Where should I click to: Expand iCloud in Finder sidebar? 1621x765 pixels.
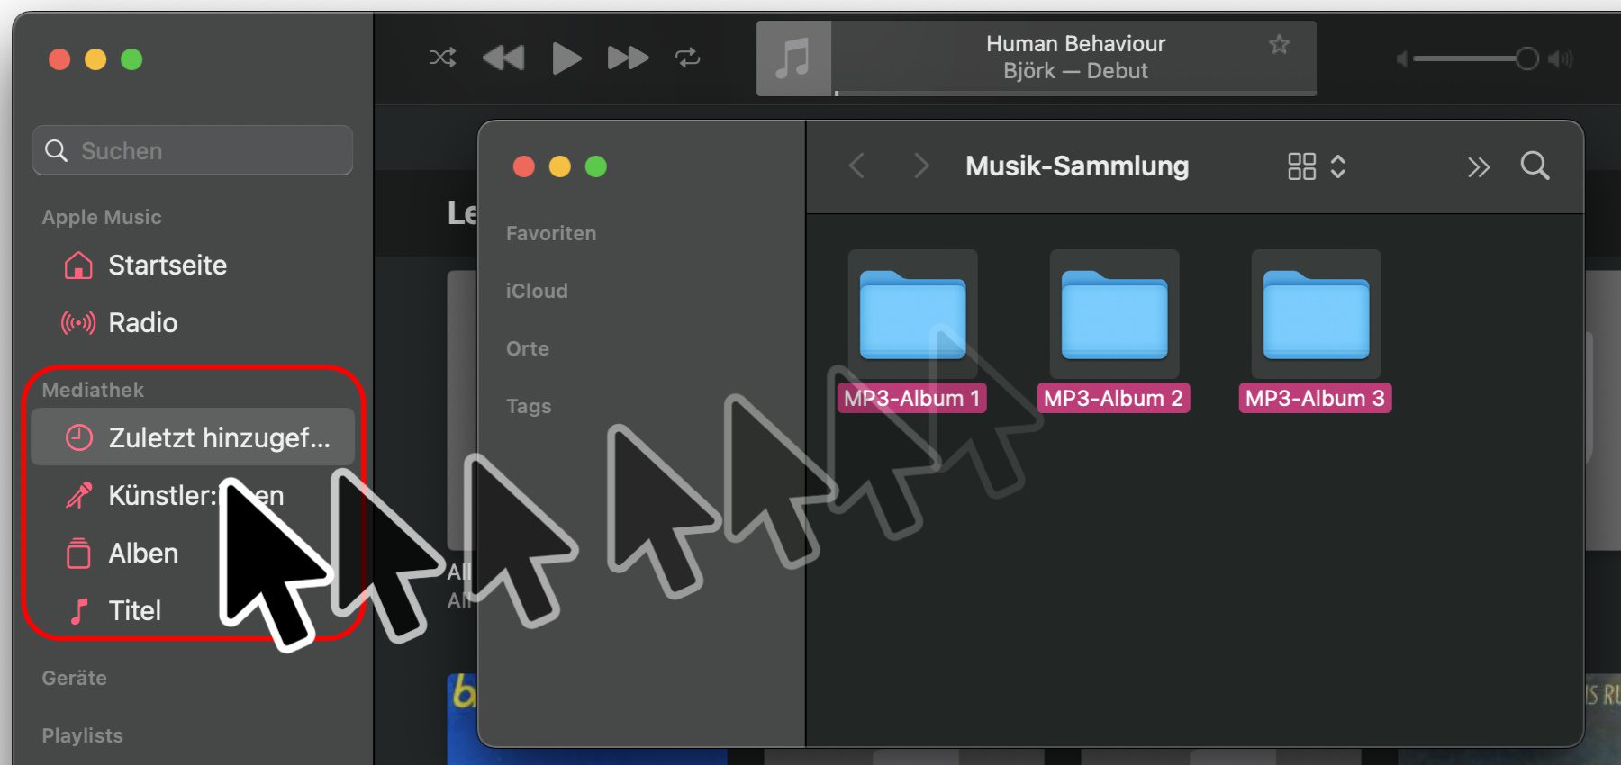[x=537, y=291]
